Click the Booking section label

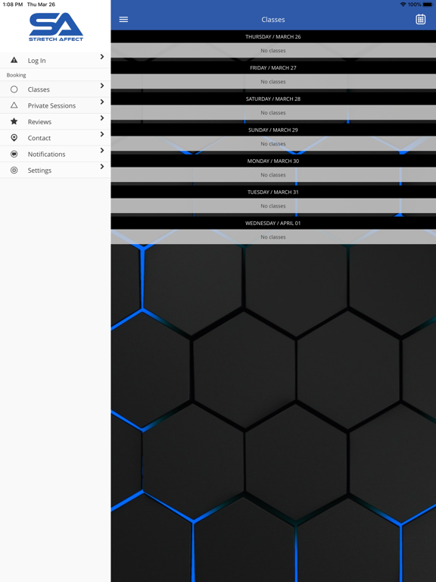coord(17,75)
